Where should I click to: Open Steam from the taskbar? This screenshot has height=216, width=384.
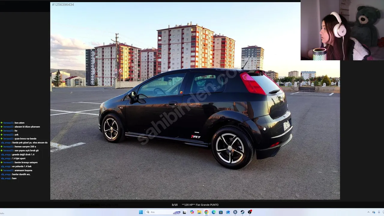click(242, 212)
